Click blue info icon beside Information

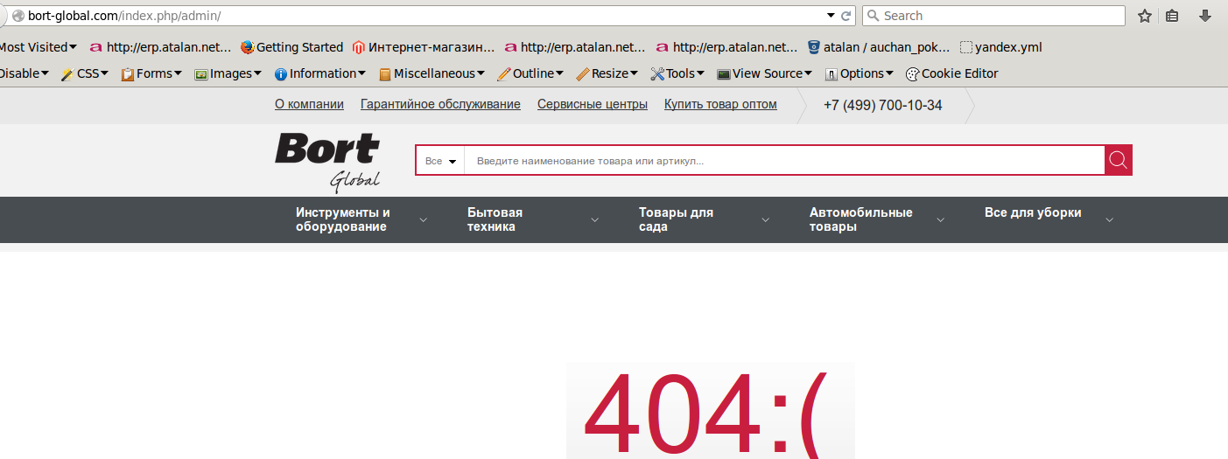click(281, 73)
